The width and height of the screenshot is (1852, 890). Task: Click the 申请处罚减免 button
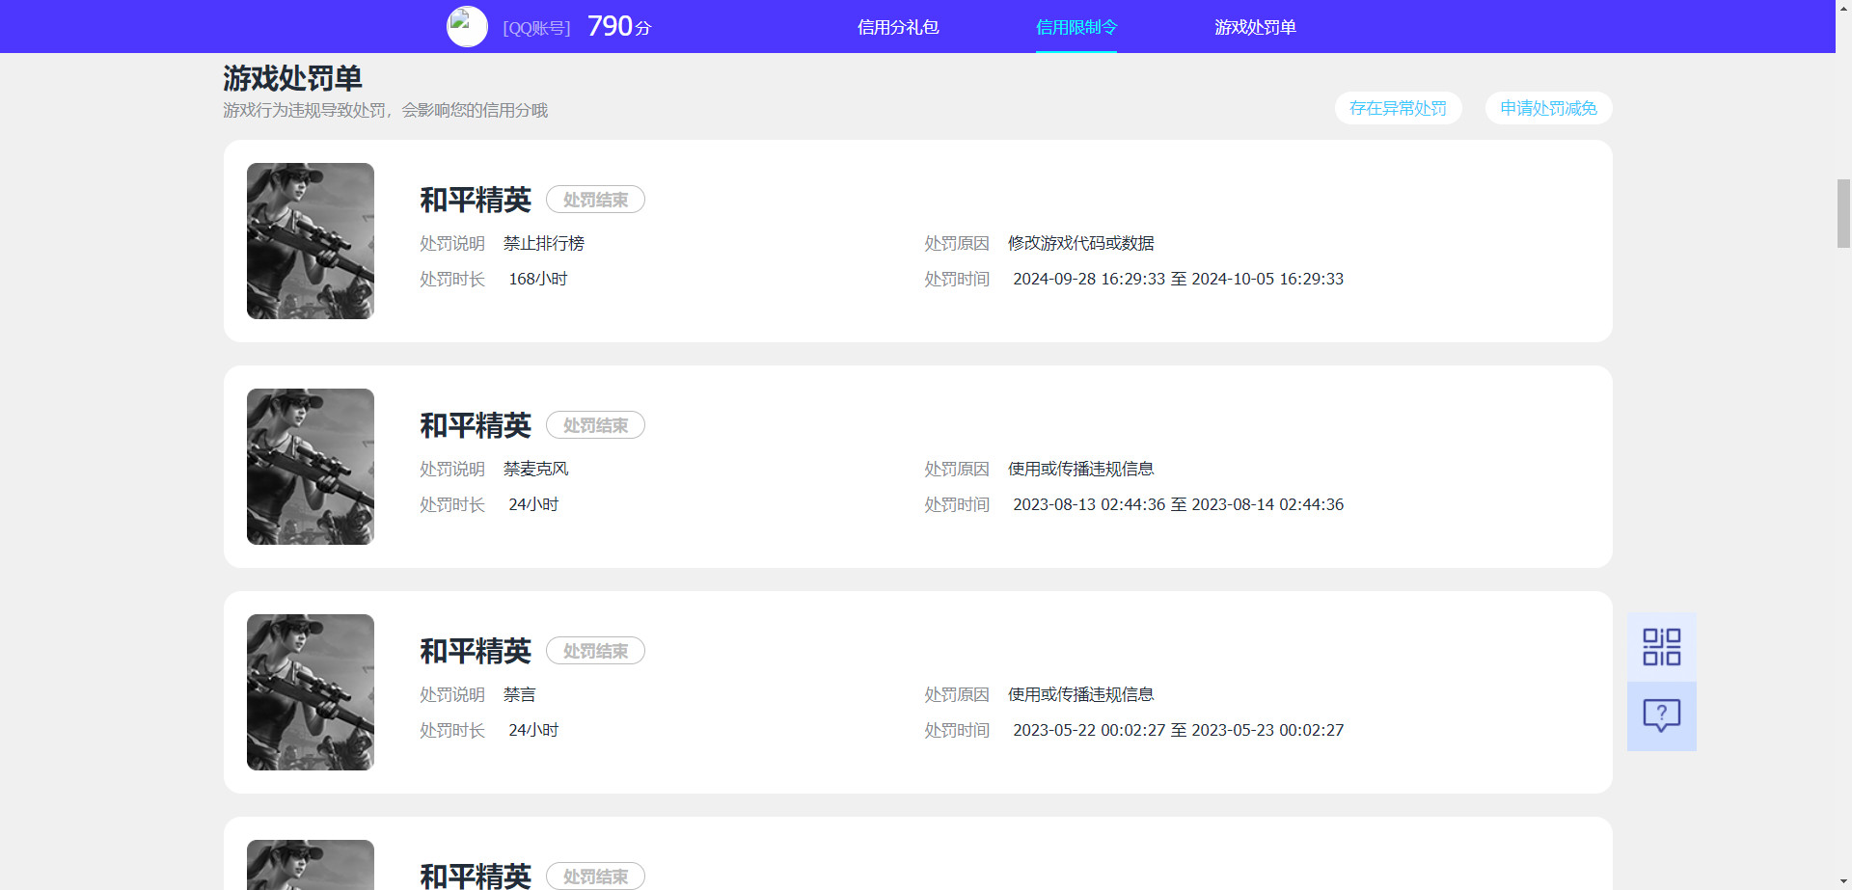tap(1548, 108)
